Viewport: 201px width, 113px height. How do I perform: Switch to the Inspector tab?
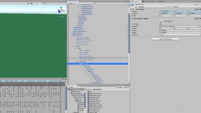click(x=135, y=1)
